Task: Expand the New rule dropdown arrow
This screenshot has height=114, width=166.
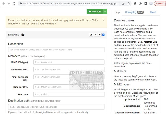Action: pyautogui.click(x=105, y=11)
